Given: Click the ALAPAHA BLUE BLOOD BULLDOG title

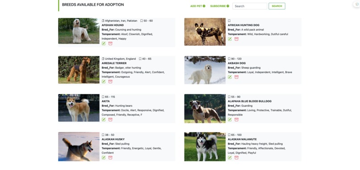Looking at the screenshot, I should pos(250,101).
